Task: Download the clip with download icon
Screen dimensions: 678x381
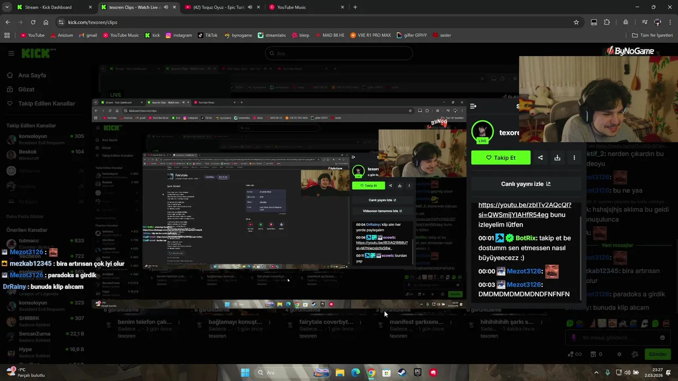Action: coord(557,158)
